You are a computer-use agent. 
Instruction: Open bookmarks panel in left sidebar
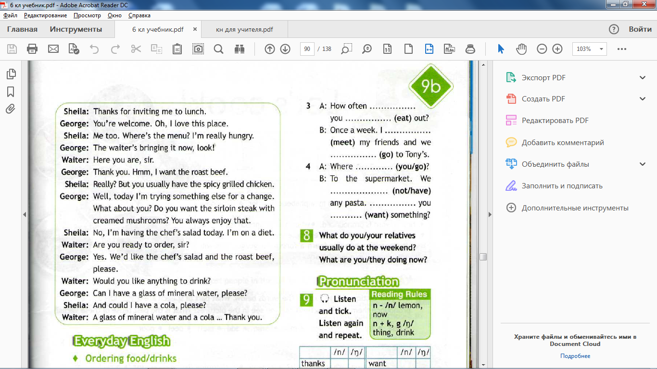point(11,91)
